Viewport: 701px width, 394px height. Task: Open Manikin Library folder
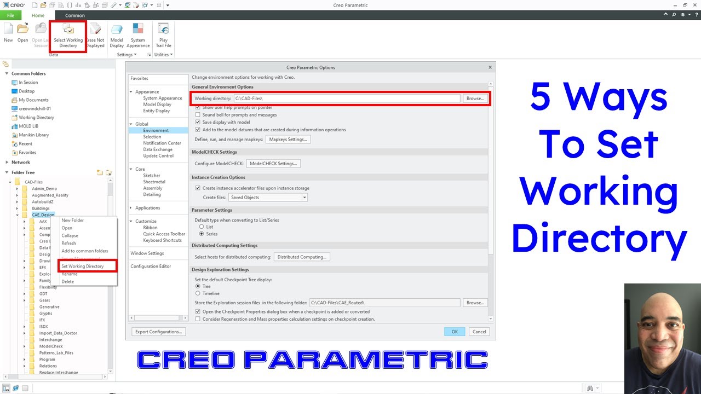coord(33,135)
